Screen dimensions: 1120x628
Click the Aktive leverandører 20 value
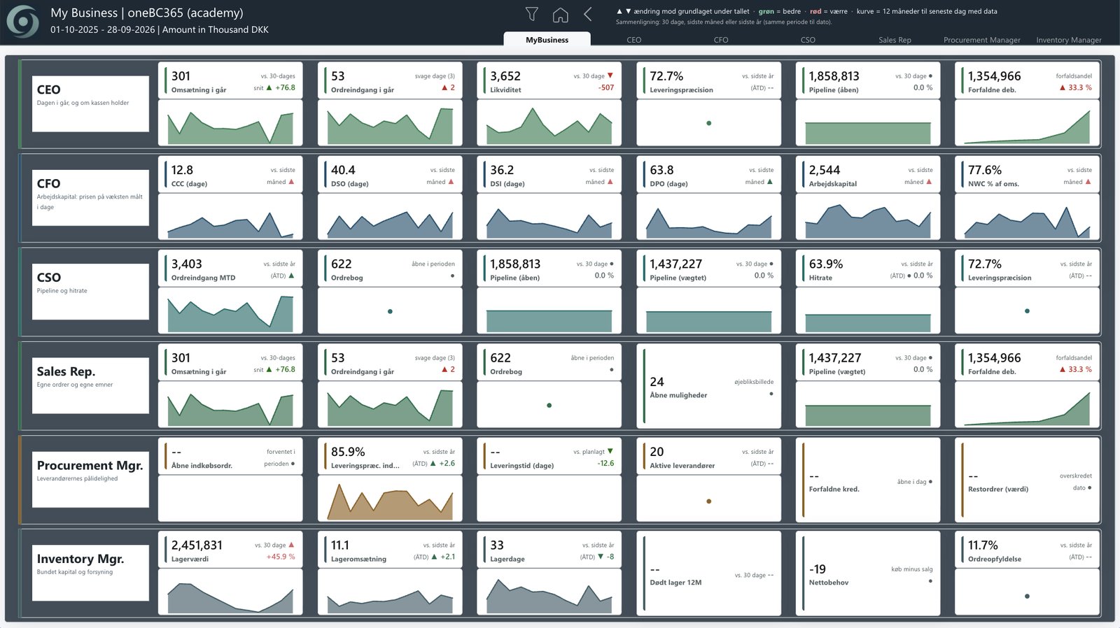tap(657, 452)
